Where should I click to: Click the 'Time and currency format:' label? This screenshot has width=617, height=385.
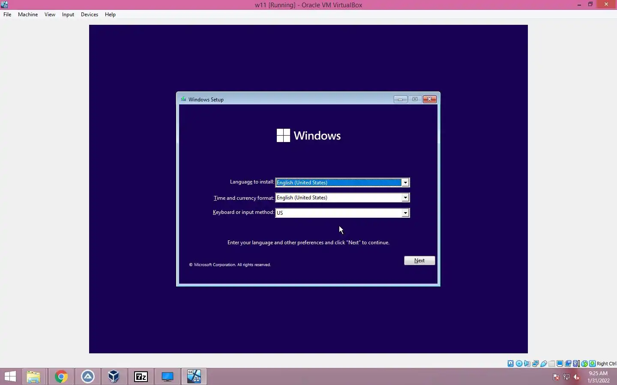(x=244, y=198)
